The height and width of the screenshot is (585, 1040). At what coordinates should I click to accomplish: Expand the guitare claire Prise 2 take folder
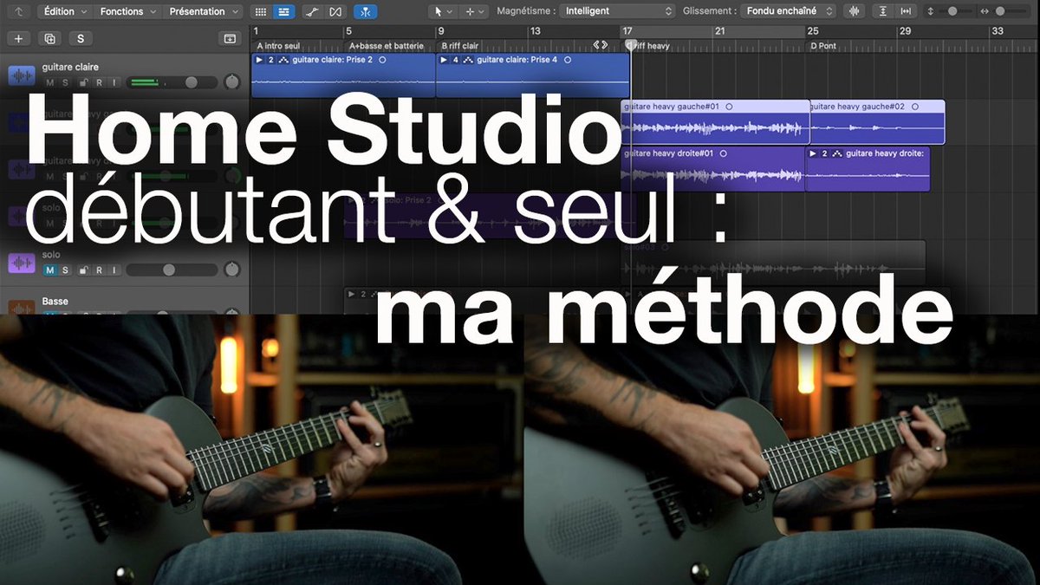pos(258,60)
